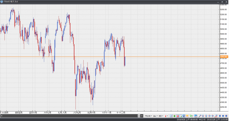Viewport: 229px width, 121px height.
Task: Open the FRA40 symbol dropdown
Action: (149, 116)
